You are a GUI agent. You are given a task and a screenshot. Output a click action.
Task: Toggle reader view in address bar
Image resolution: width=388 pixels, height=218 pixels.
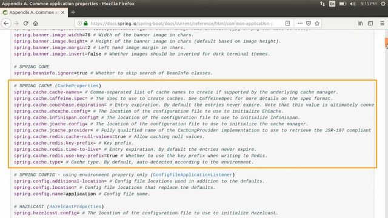pyautogui.click(x=287, y=24)
